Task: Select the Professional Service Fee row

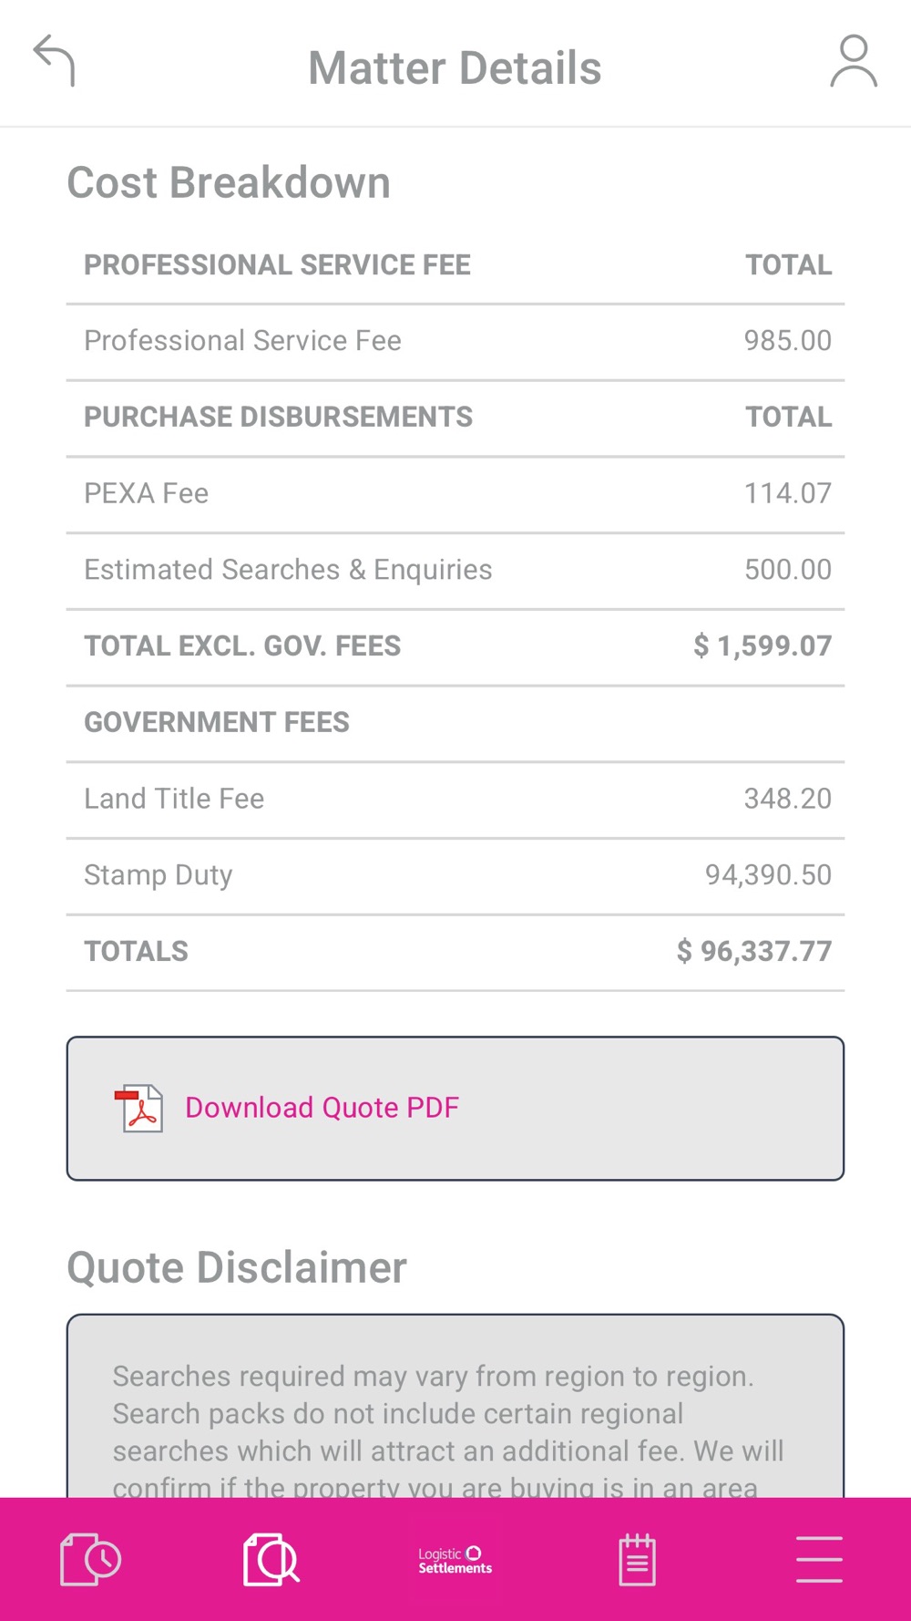Action: 455,342
